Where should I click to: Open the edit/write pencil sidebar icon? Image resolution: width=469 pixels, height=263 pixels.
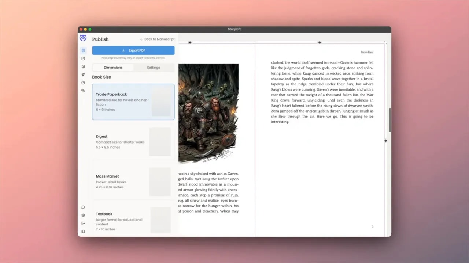[83, 58]
